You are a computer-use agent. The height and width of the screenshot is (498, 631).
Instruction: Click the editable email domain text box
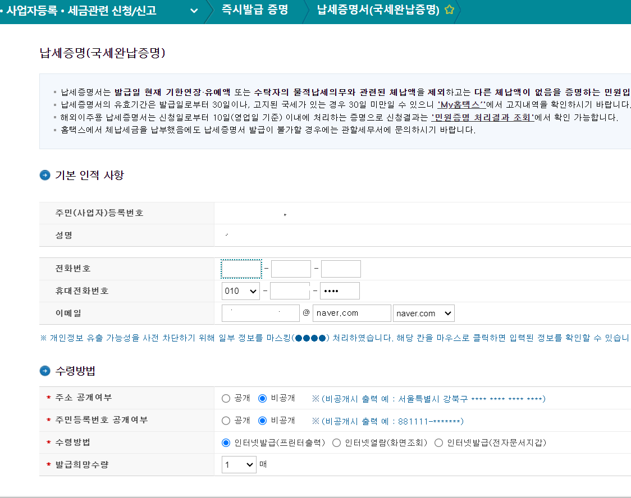[352, 313]
